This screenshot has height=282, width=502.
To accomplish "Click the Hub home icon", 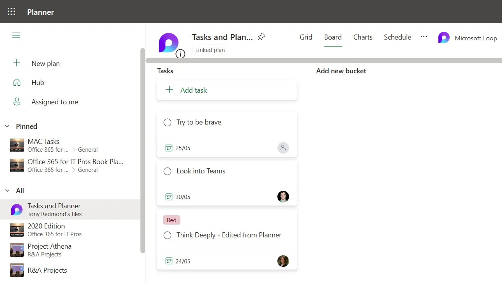I will coord(17,82).
